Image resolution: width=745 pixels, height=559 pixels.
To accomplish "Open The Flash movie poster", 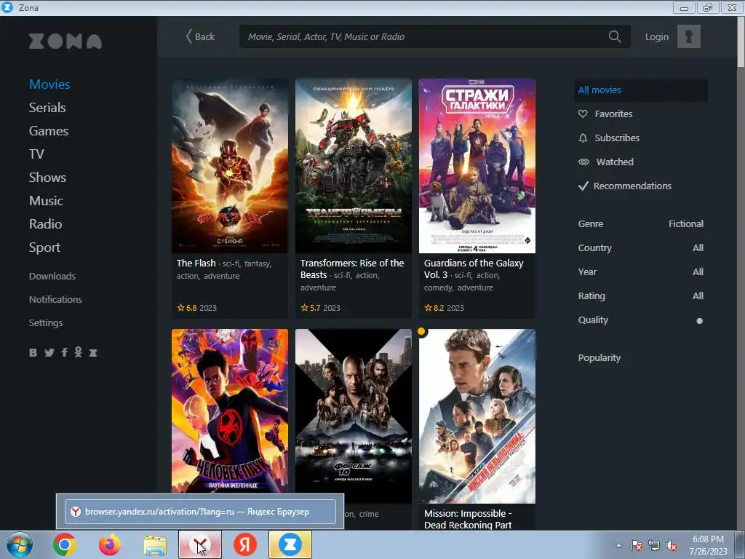I will click(229, 166).
